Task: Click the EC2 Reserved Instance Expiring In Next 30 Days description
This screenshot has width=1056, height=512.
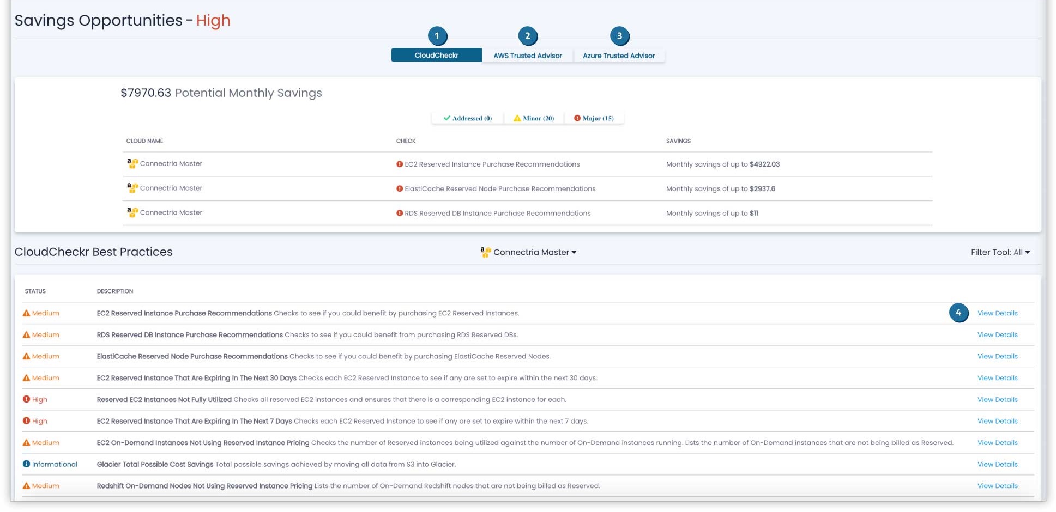Action: (347, 378)
